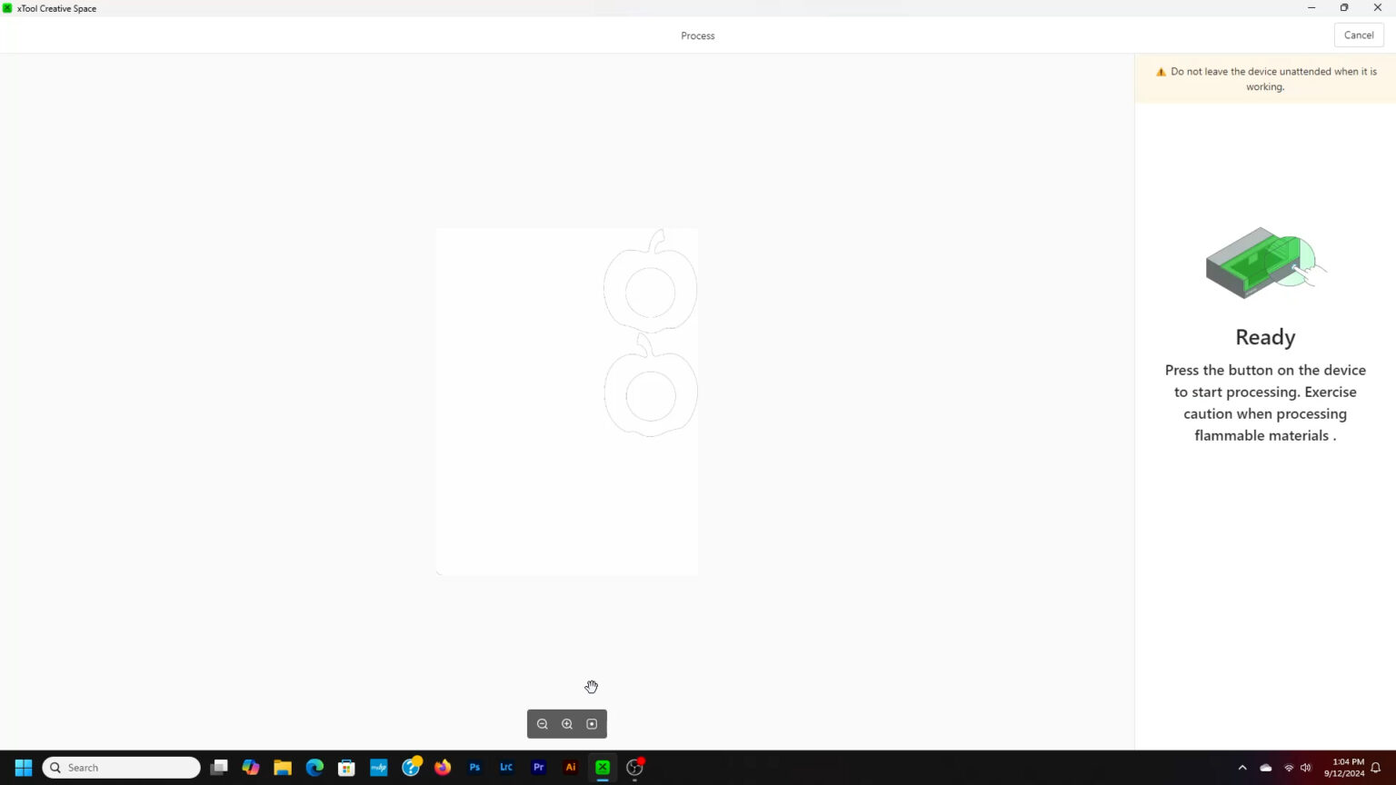Switch to Adobe Illustrator in the taskbar
This screenshot has width=1396, height=785.
pyautogui.click(x=571, y=768)
